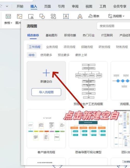Click the 新建空白 label

[x=46, y=81]
